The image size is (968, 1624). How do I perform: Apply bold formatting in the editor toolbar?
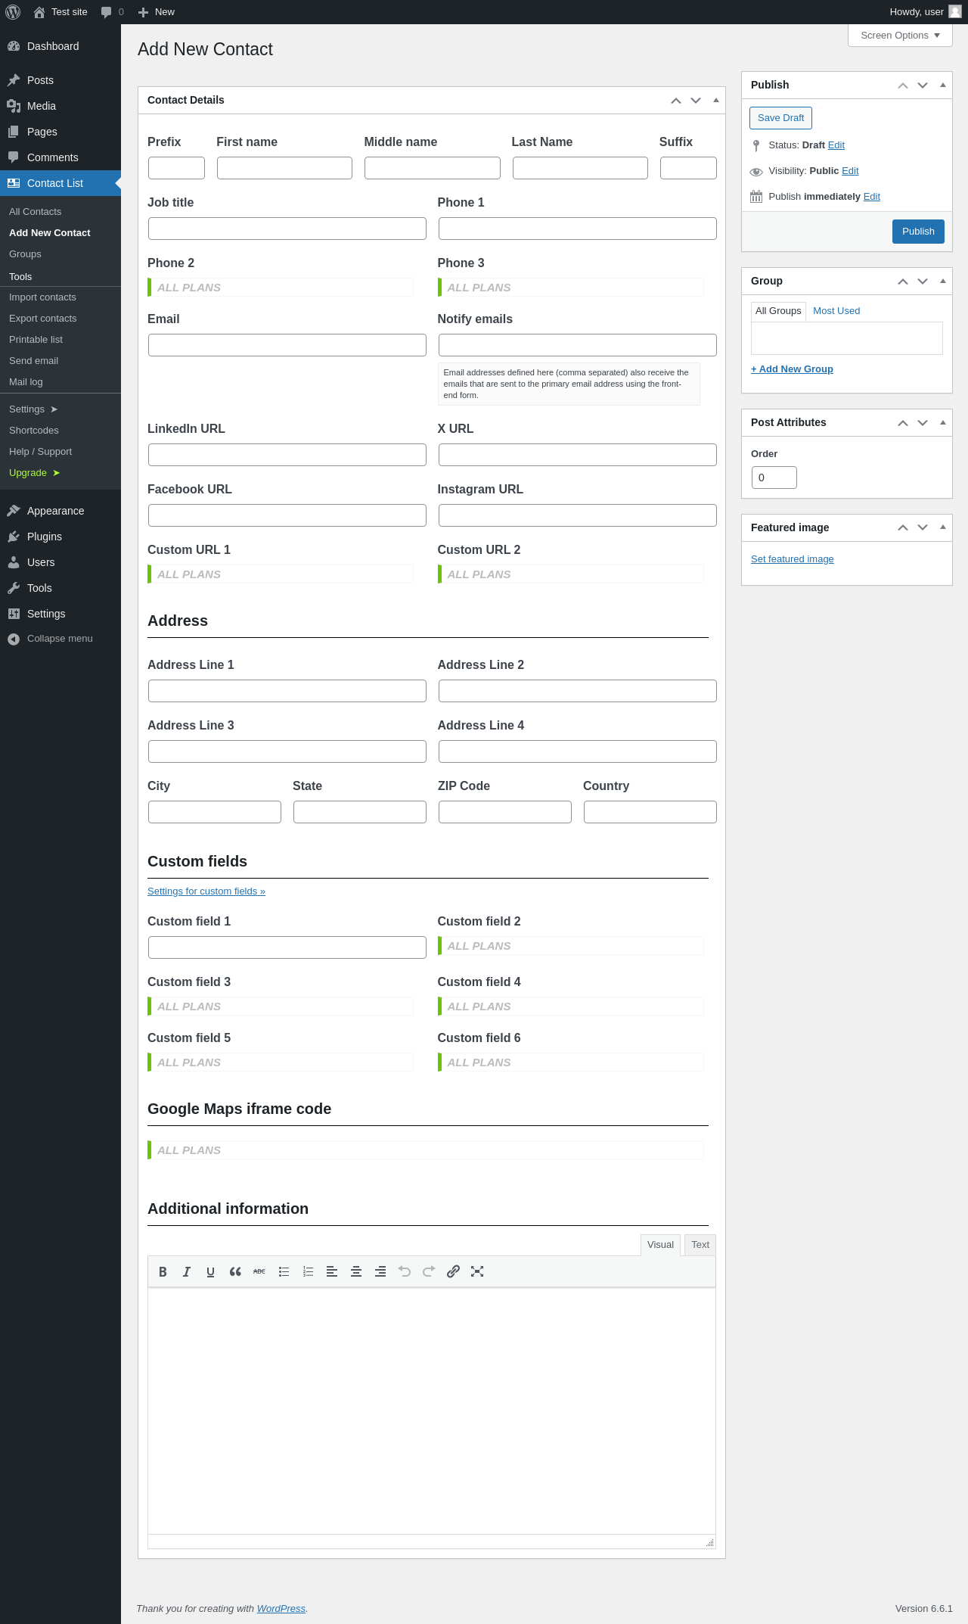[163, 1272]
